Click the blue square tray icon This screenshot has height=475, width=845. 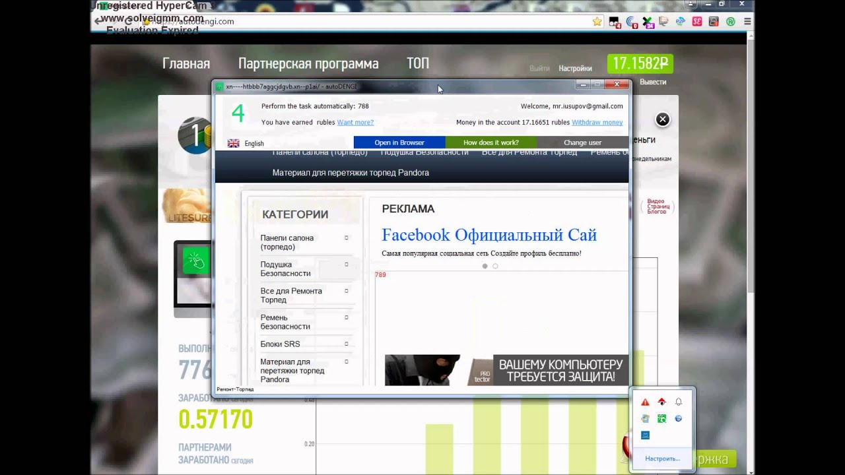[x=645, y=435]
